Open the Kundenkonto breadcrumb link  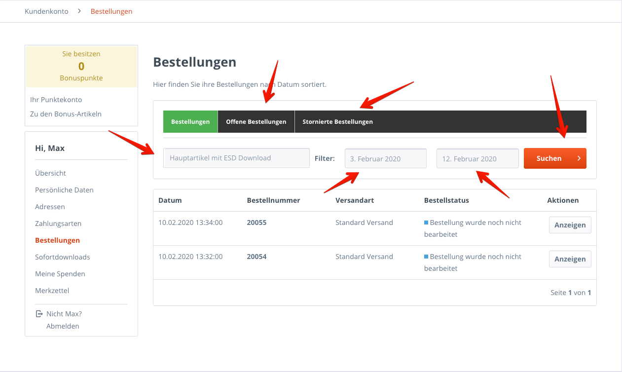click(x=46, y=11)
